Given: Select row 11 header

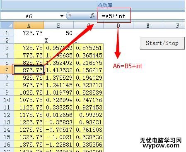Looking at the screenshot, I should pyautogui.click(x=7, y=107).
